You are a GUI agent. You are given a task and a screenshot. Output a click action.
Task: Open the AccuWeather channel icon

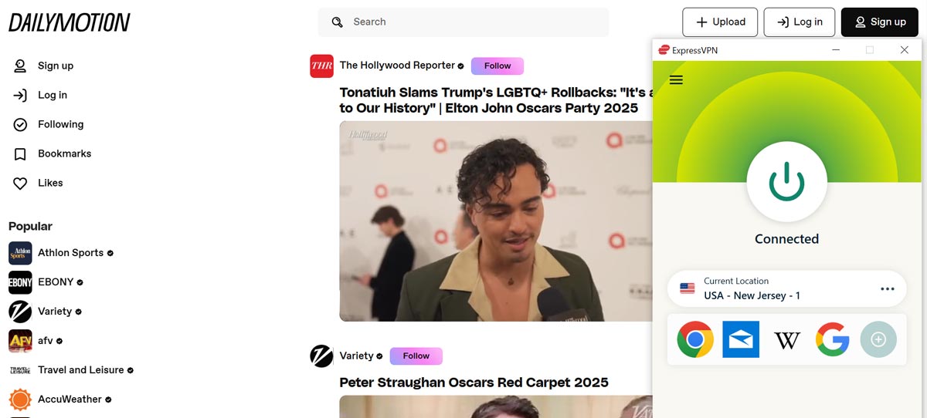click(x=20, y=399)
